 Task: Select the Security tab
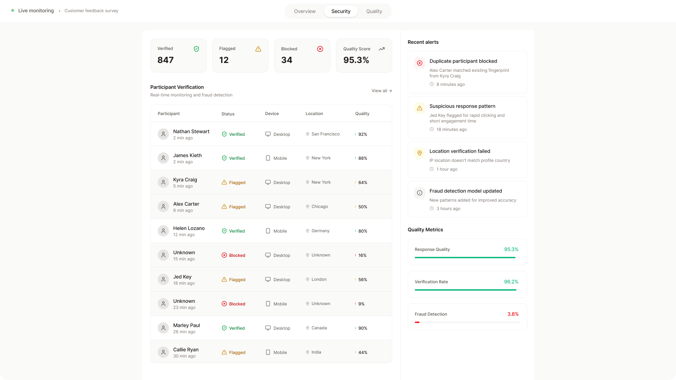340,11
